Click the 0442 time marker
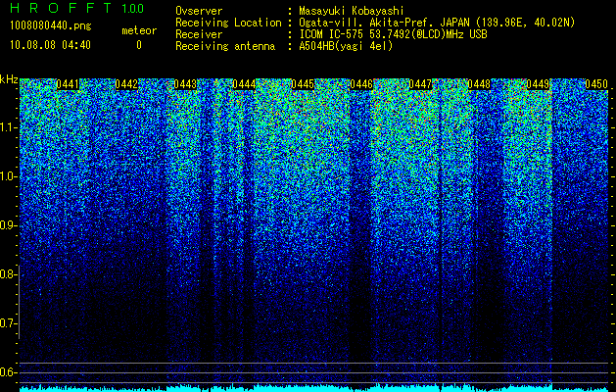616x392 pixels. click(x=126, y=84)
